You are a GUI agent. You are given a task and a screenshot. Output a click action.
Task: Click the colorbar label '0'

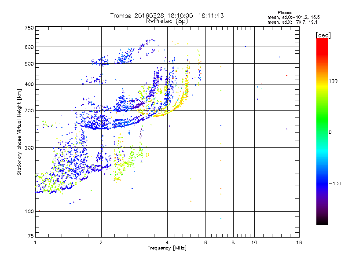click(330, 132)
